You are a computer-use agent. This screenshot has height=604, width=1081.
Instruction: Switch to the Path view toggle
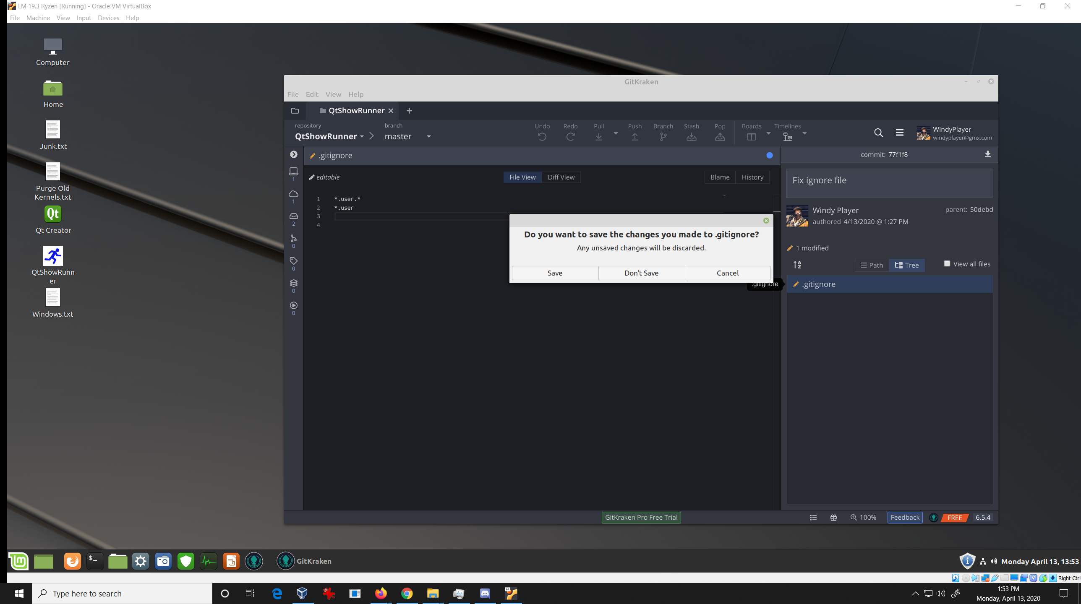(872, 265)
